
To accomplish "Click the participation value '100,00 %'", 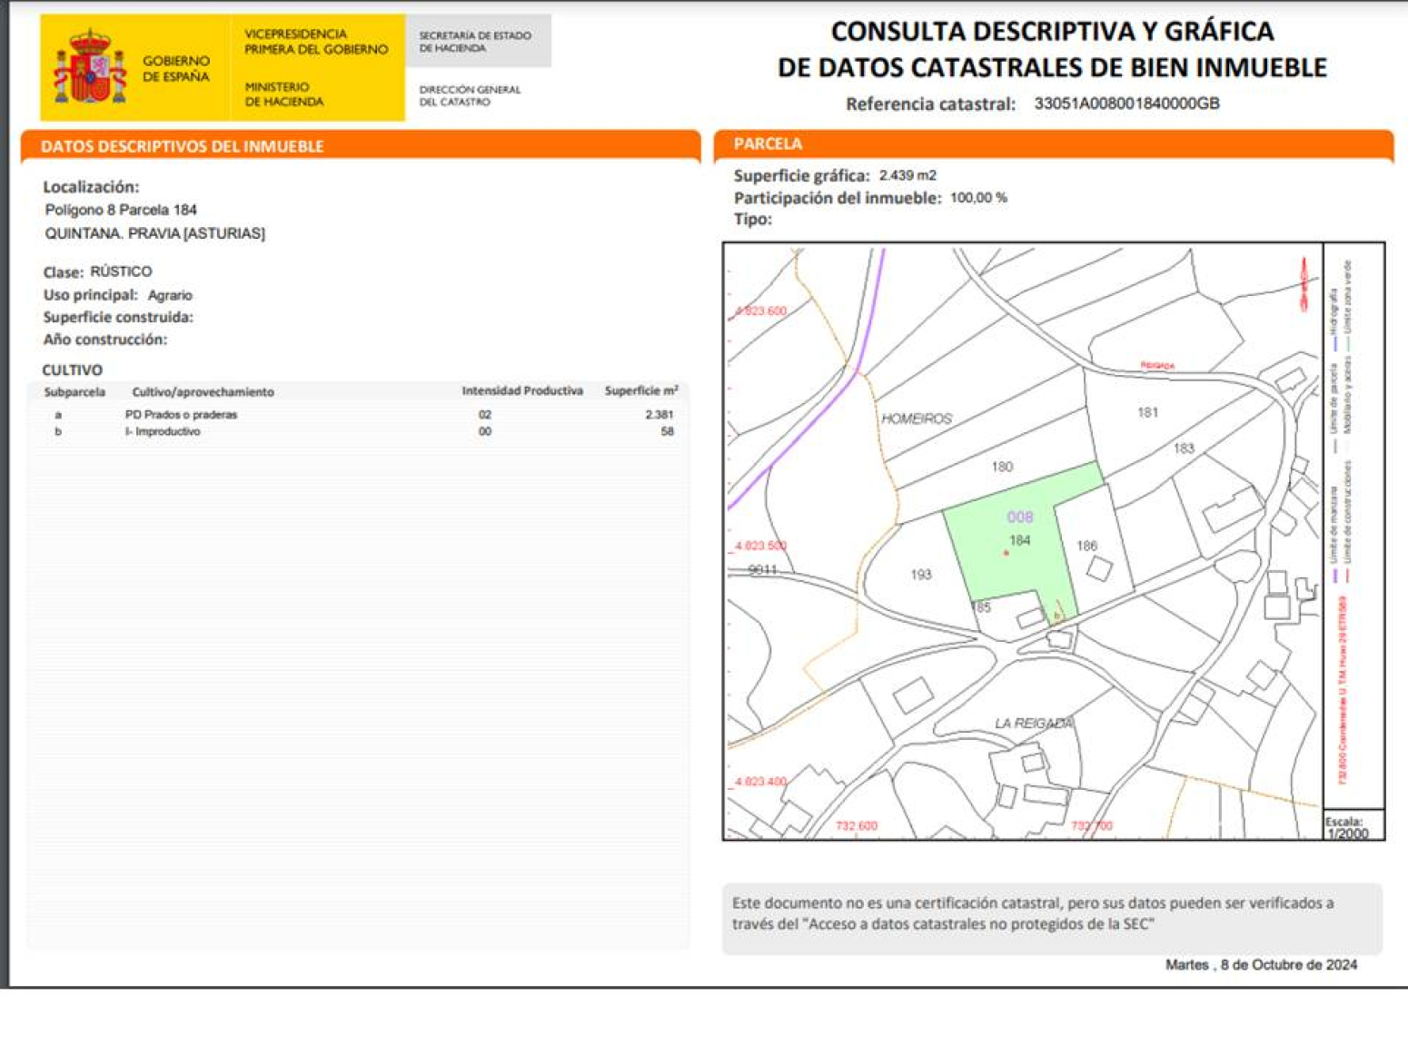I will pyautogui.click(x=978, y=198).
